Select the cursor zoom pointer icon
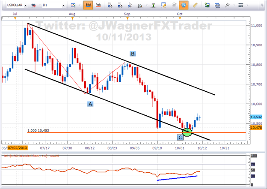 click(130, 6)
